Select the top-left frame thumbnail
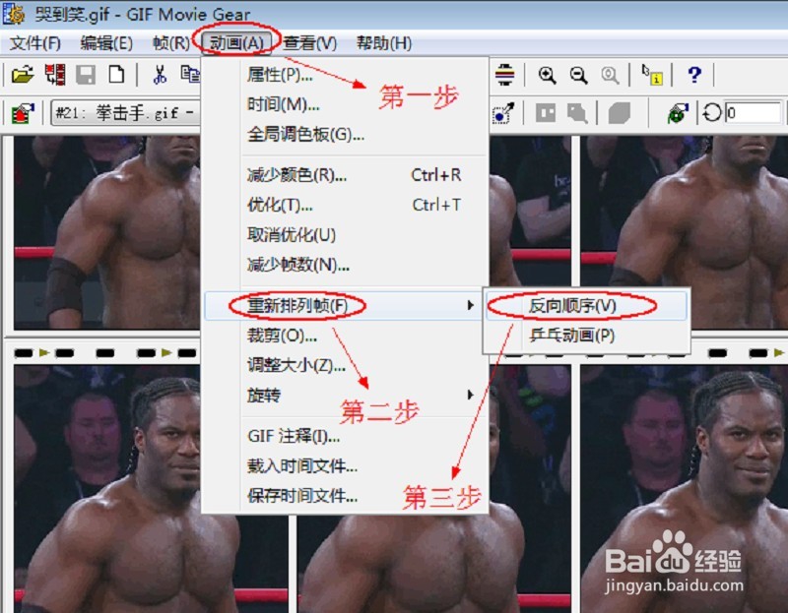 (x=106, y=232)
